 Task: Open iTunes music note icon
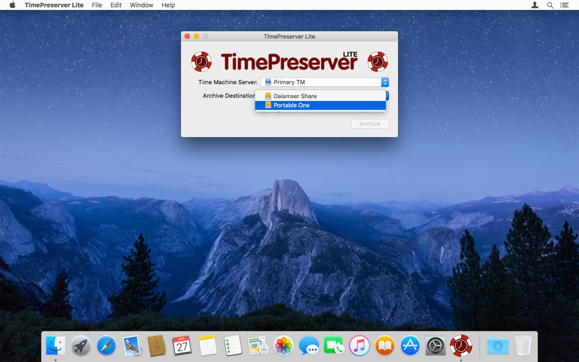360,346
